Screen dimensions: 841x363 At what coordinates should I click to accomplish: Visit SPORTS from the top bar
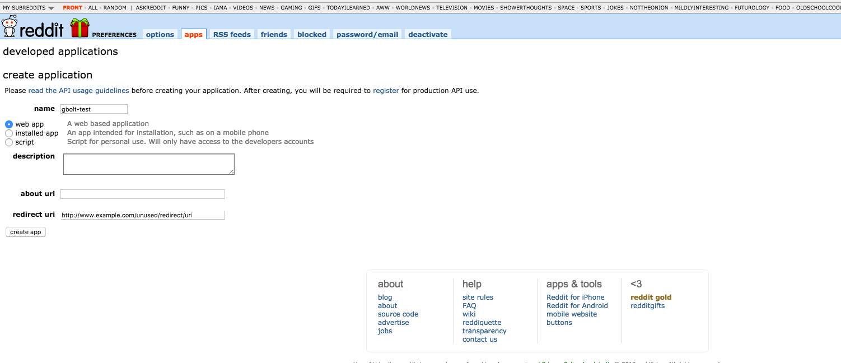(591, 8)
